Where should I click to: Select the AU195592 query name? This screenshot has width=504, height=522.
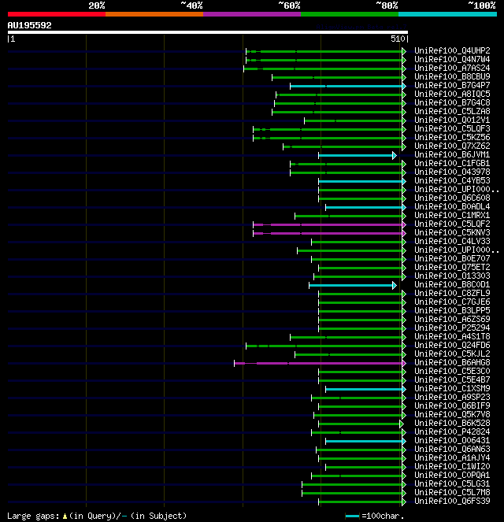(x=30, y=25)
